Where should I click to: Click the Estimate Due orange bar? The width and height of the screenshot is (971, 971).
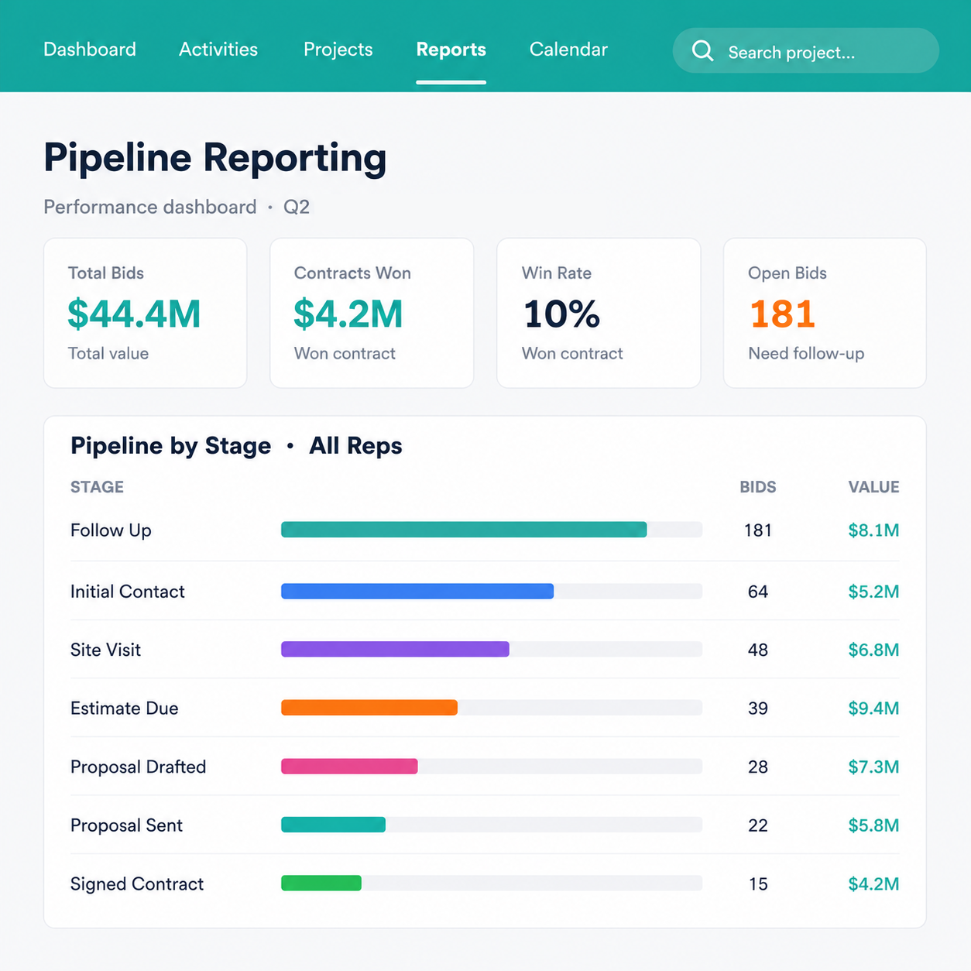point(369,708)
